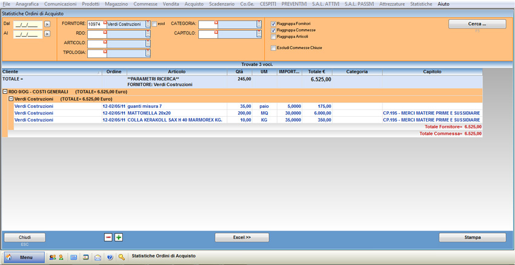Open the help question mark icon

point(110,257)
